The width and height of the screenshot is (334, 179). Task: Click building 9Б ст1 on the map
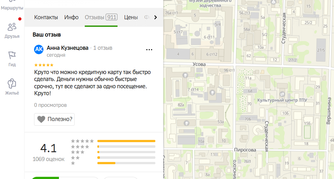click(229, 70)
